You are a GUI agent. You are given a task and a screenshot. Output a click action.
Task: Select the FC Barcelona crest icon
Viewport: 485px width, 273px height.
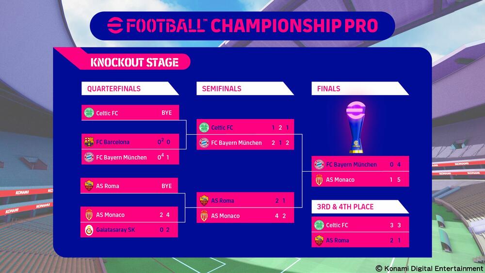pos(89,142)
